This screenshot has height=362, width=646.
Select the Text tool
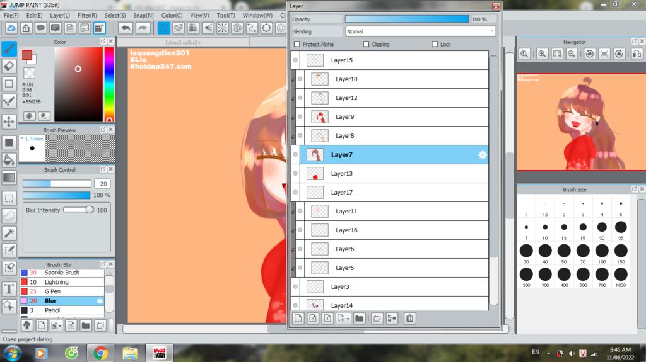pyautogui.click(x=9, y=289)
